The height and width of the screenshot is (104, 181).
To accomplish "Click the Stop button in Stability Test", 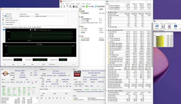I will click(13, 64).
